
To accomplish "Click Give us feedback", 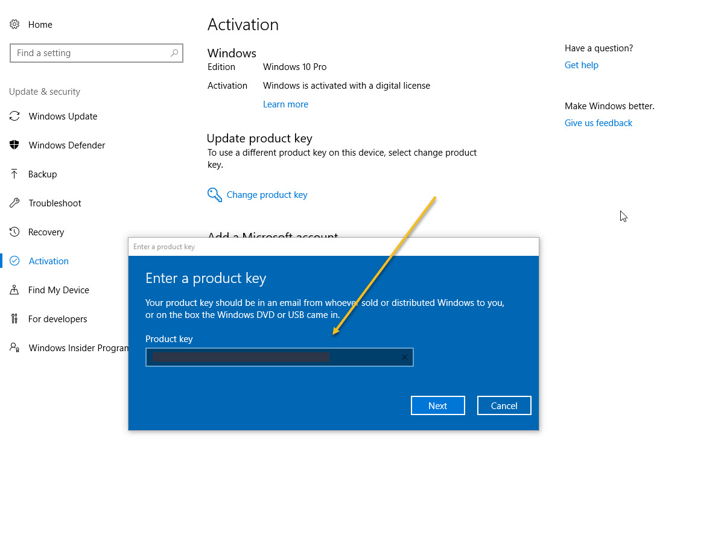I will (598, 122).
